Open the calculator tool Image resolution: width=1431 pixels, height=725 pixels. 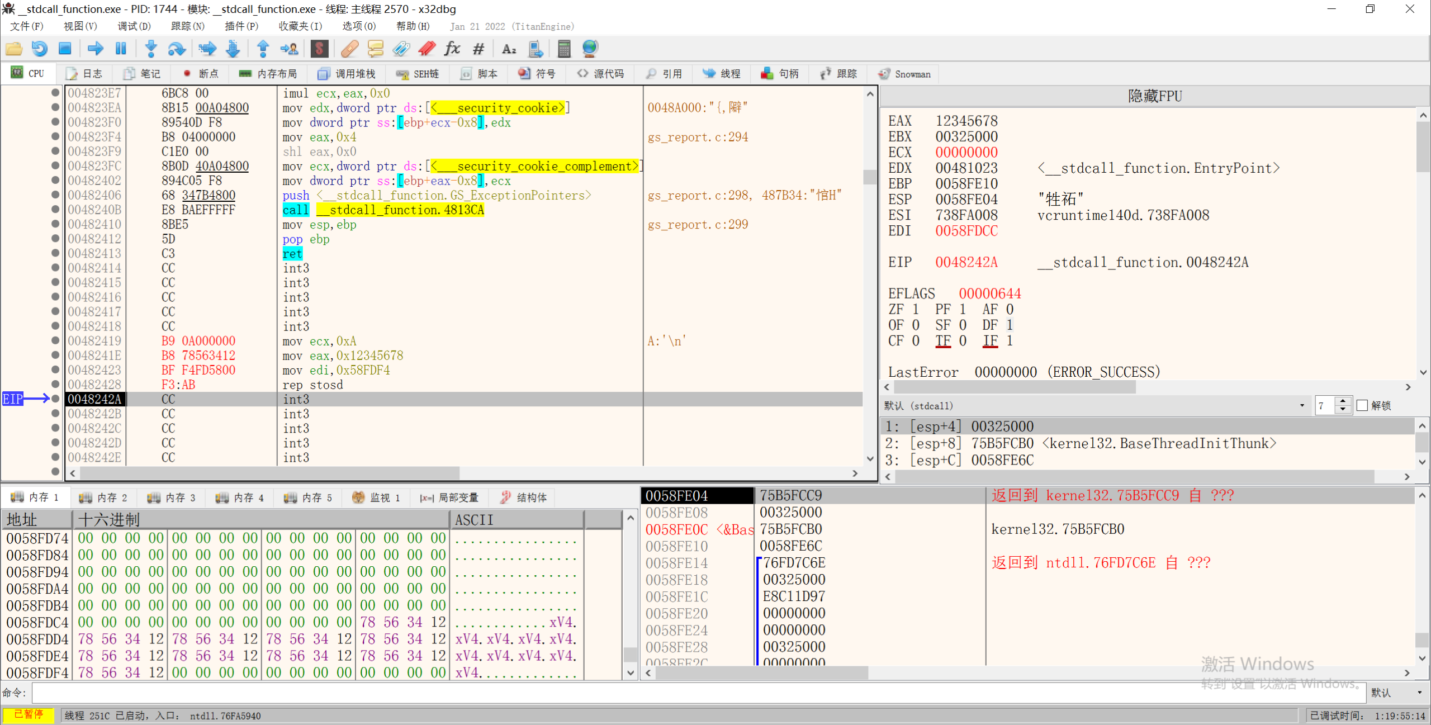click(x=563, y=49)
